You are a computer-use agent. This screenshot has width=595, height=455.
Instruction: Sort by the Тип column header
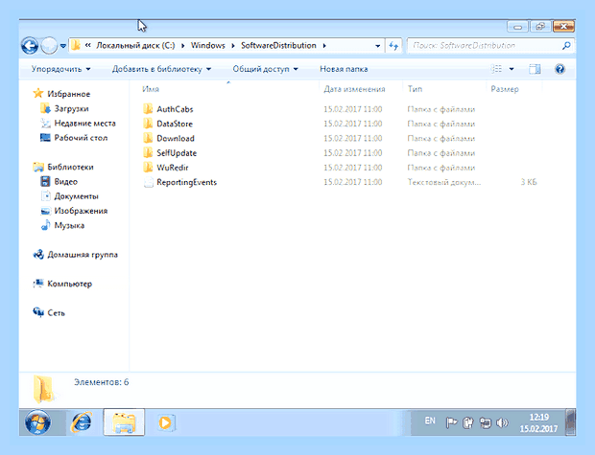[415, 89]
